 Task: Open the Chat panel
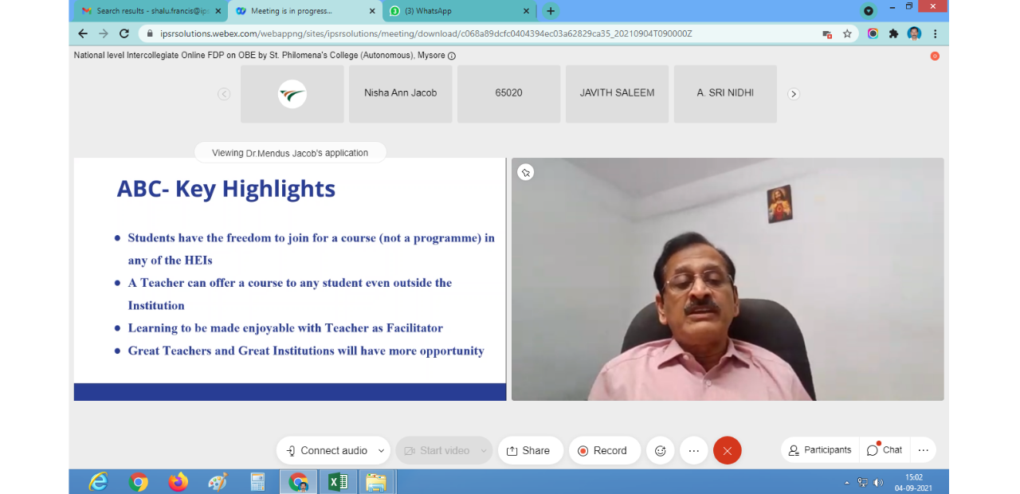click(x=885, y=450)
